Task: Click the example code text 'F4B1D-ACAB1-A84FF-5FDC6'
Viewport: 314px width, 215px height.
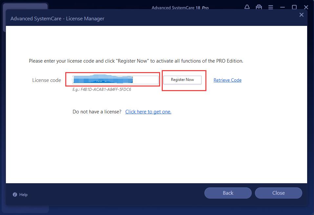Action: pos(106,89)
